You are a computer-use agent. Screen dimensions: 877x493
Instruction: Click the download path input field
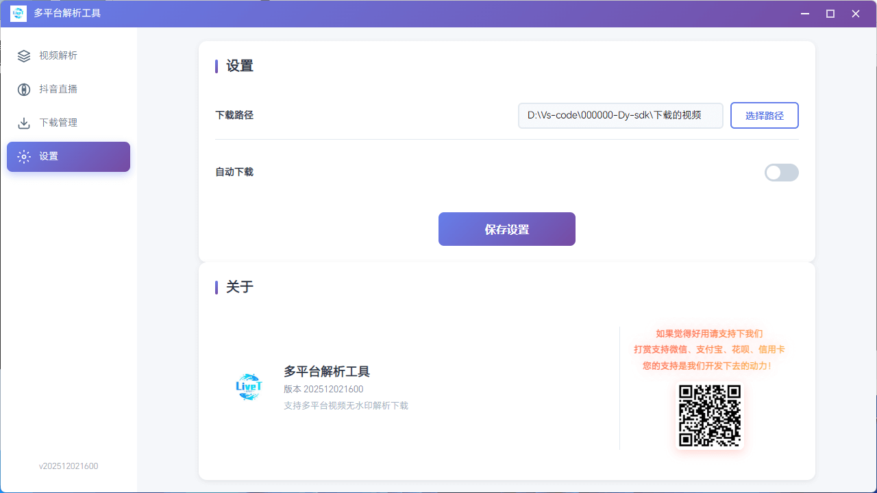(620, 115)
